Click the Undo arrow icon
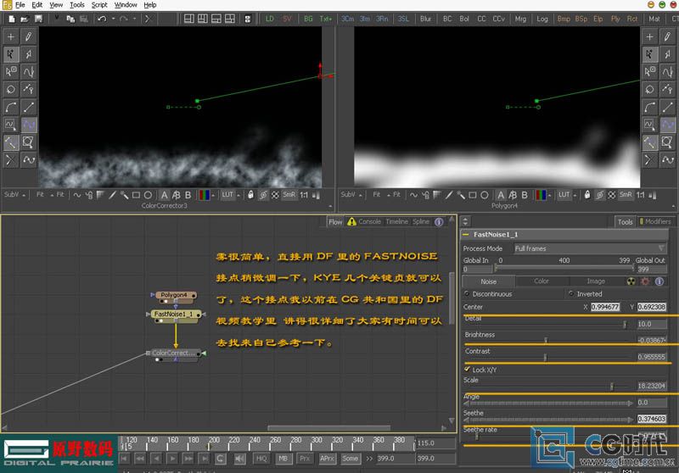The image size is (679, 473). (x=102, y=19)
